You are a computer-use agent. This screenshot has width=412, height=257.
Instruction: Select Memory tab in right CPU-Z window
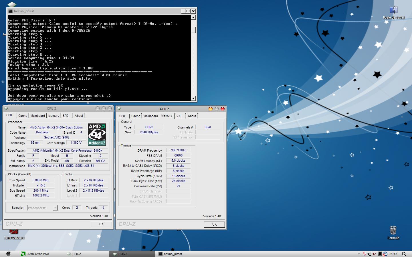pyautogui.click(x=167, y=115)
